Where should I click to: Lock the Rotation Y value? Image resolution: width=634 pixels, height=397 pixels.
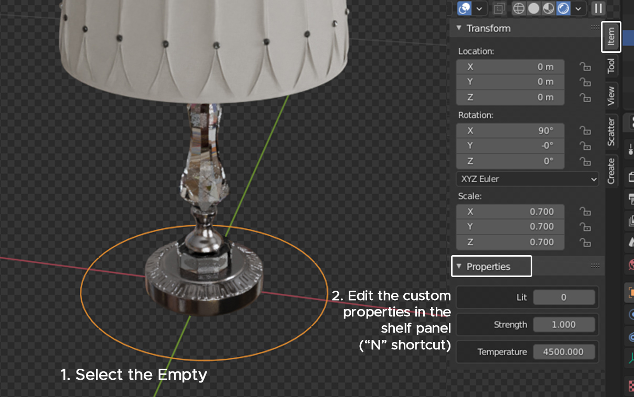tap(585, 146)
